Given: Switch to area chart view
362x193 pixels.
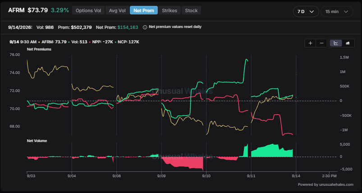Looking at the screenshot, I should pyautogui.click(x=348, y=43).
